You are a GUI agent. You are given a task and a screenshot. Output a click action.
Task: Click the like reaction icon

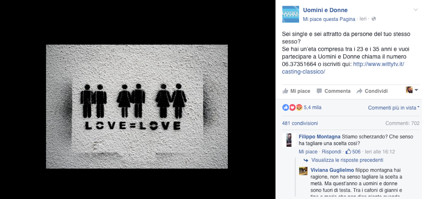click(x=285, y=107)
